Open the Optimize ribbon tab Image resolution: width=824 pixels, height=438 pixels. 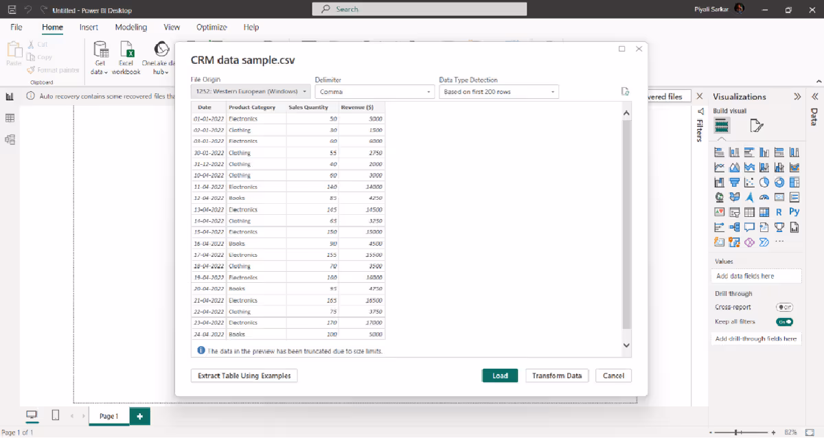[x=211, y=27]
